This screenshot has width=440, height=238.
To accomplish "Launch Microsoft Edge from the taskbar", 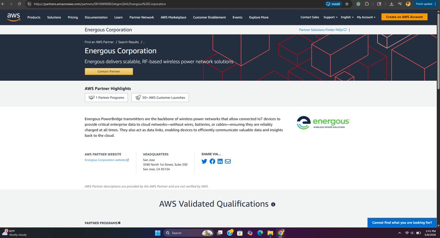I will point(260,233).
